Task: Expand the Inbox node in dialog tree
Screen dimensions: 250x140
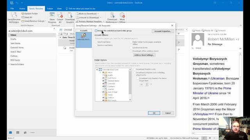Action: click(x=100, y=73)
